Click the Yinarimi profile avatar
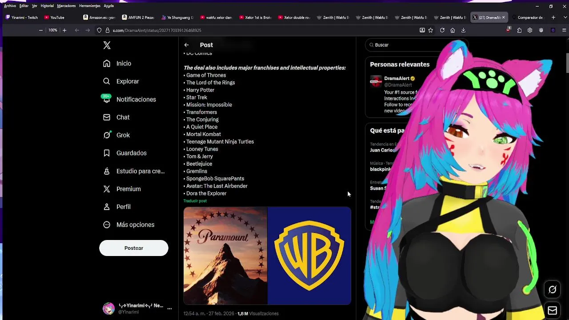This screenshot has width=569, height=320. point(109,308)
